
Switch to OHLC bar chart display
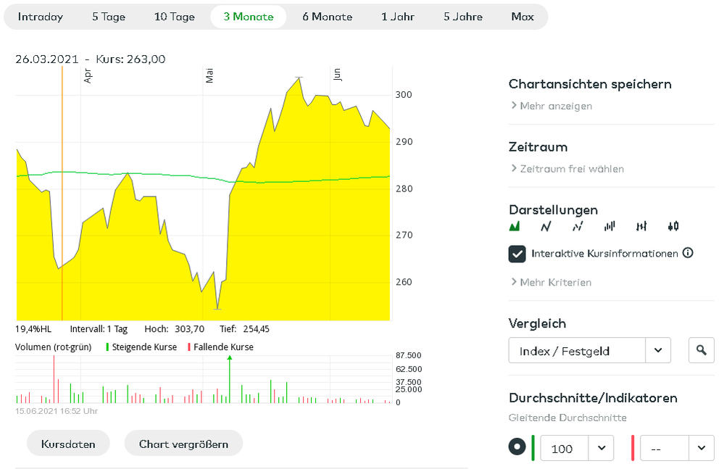tap(641, 226)
